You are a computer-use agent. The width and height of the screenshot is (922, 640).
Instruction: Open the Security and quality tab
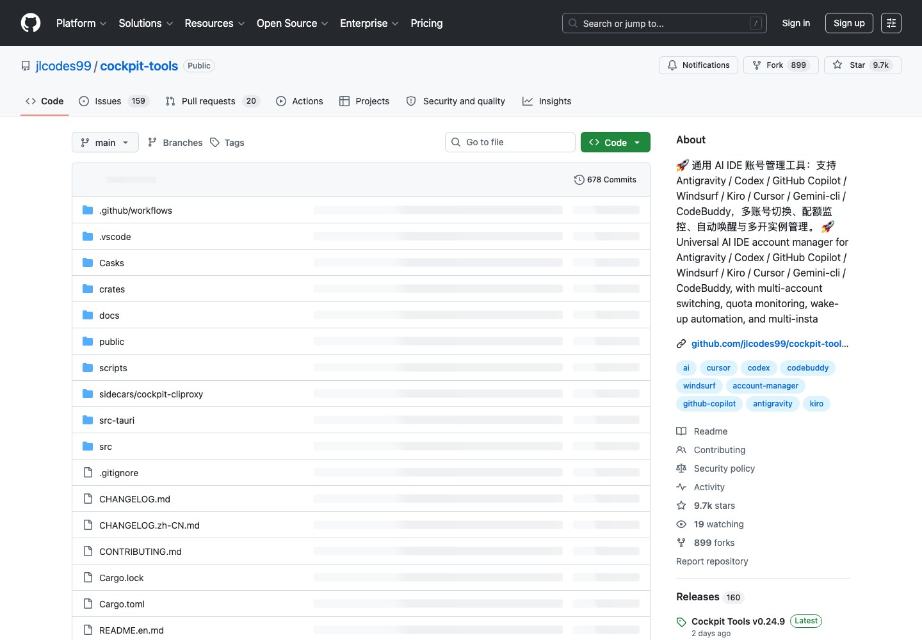point(456,101)
